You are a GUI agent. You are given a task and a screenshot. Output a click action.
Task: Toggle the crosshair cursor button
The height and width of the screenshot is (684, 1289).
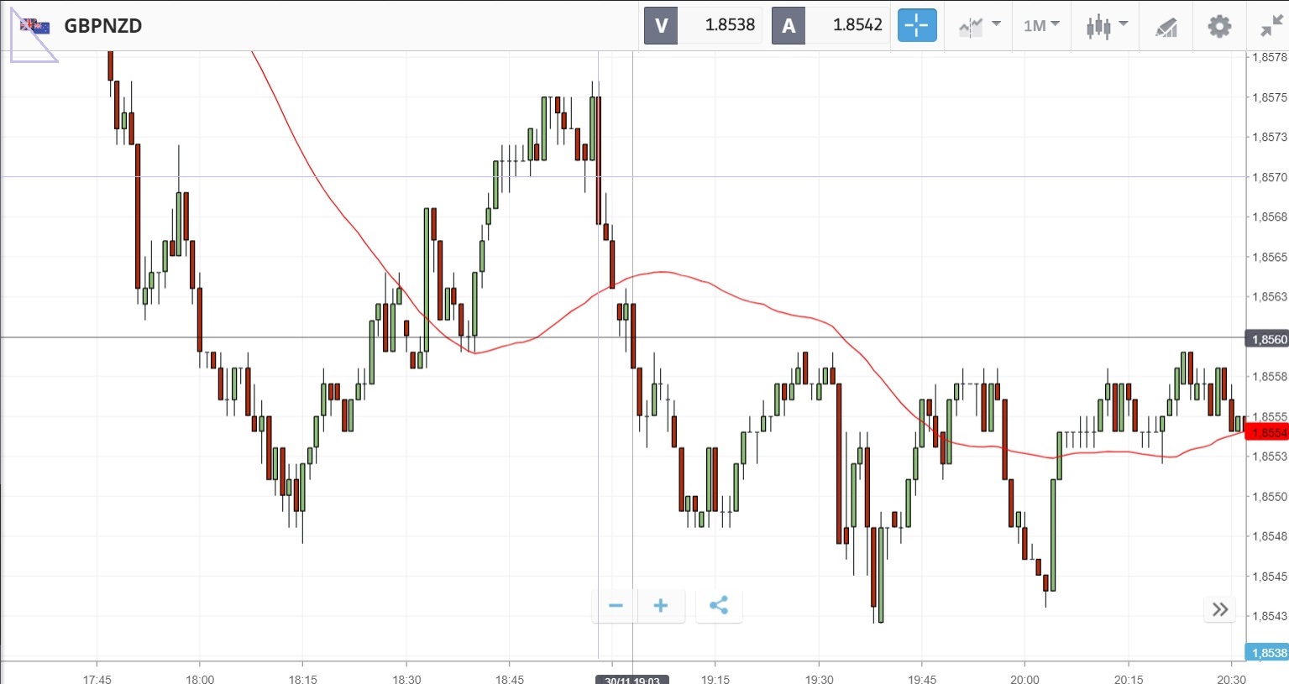(916, 25)
